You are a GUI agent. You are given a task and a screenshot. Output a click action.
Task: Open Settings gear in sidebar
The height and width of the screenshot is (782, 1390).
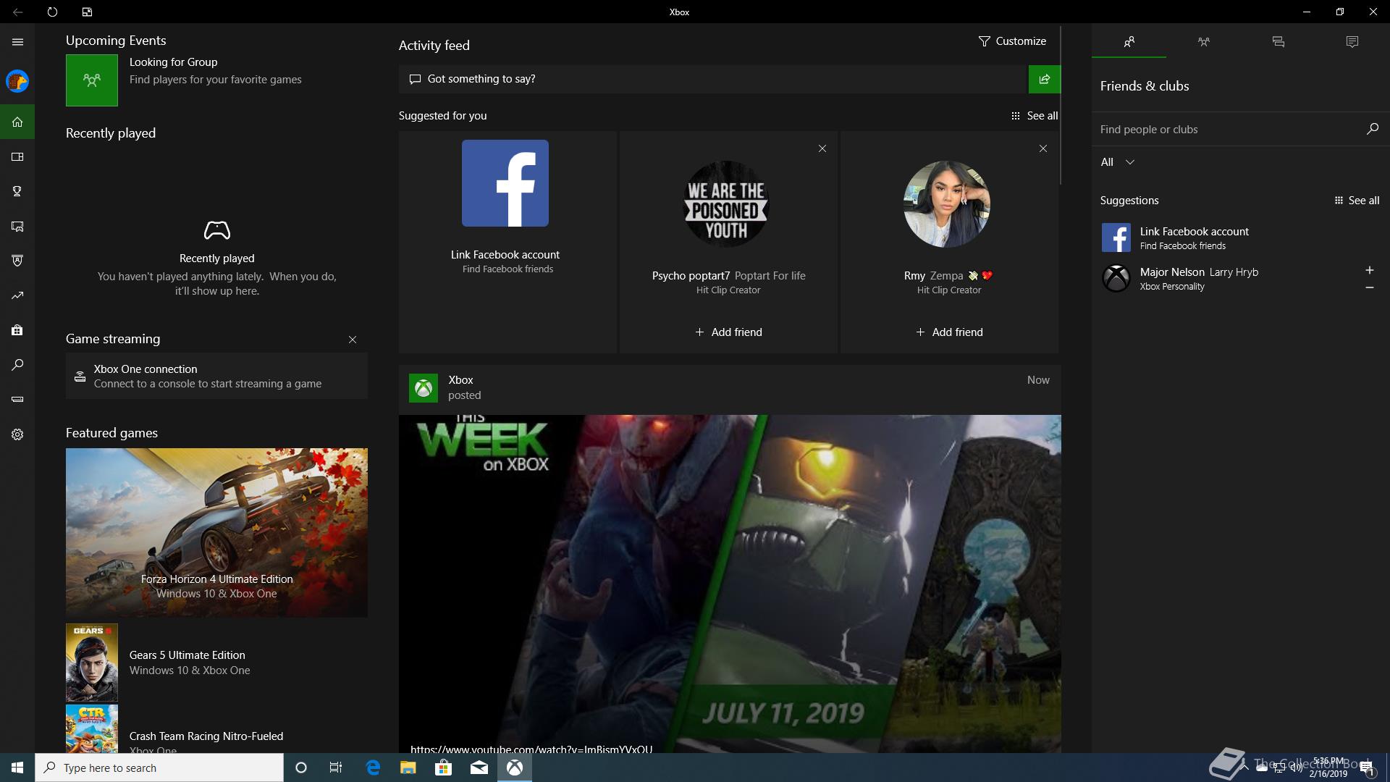pyautogui.click(x=17, y=434)
